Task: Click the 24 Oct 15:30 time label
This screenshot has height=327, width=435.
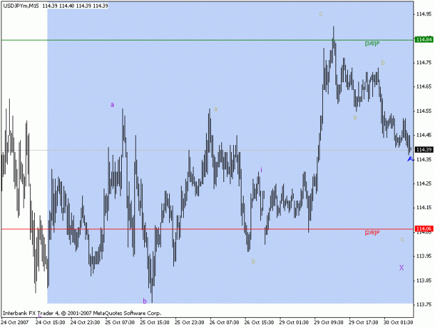Action: 50,323
